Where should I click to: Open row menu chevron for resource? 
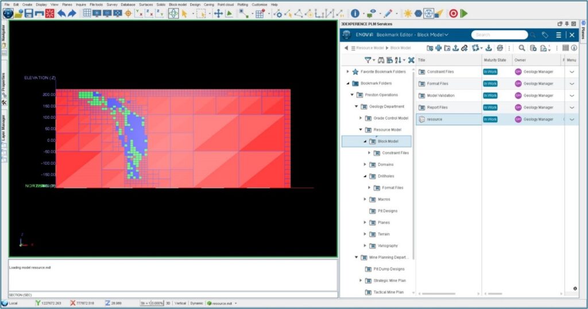point(572,119)
